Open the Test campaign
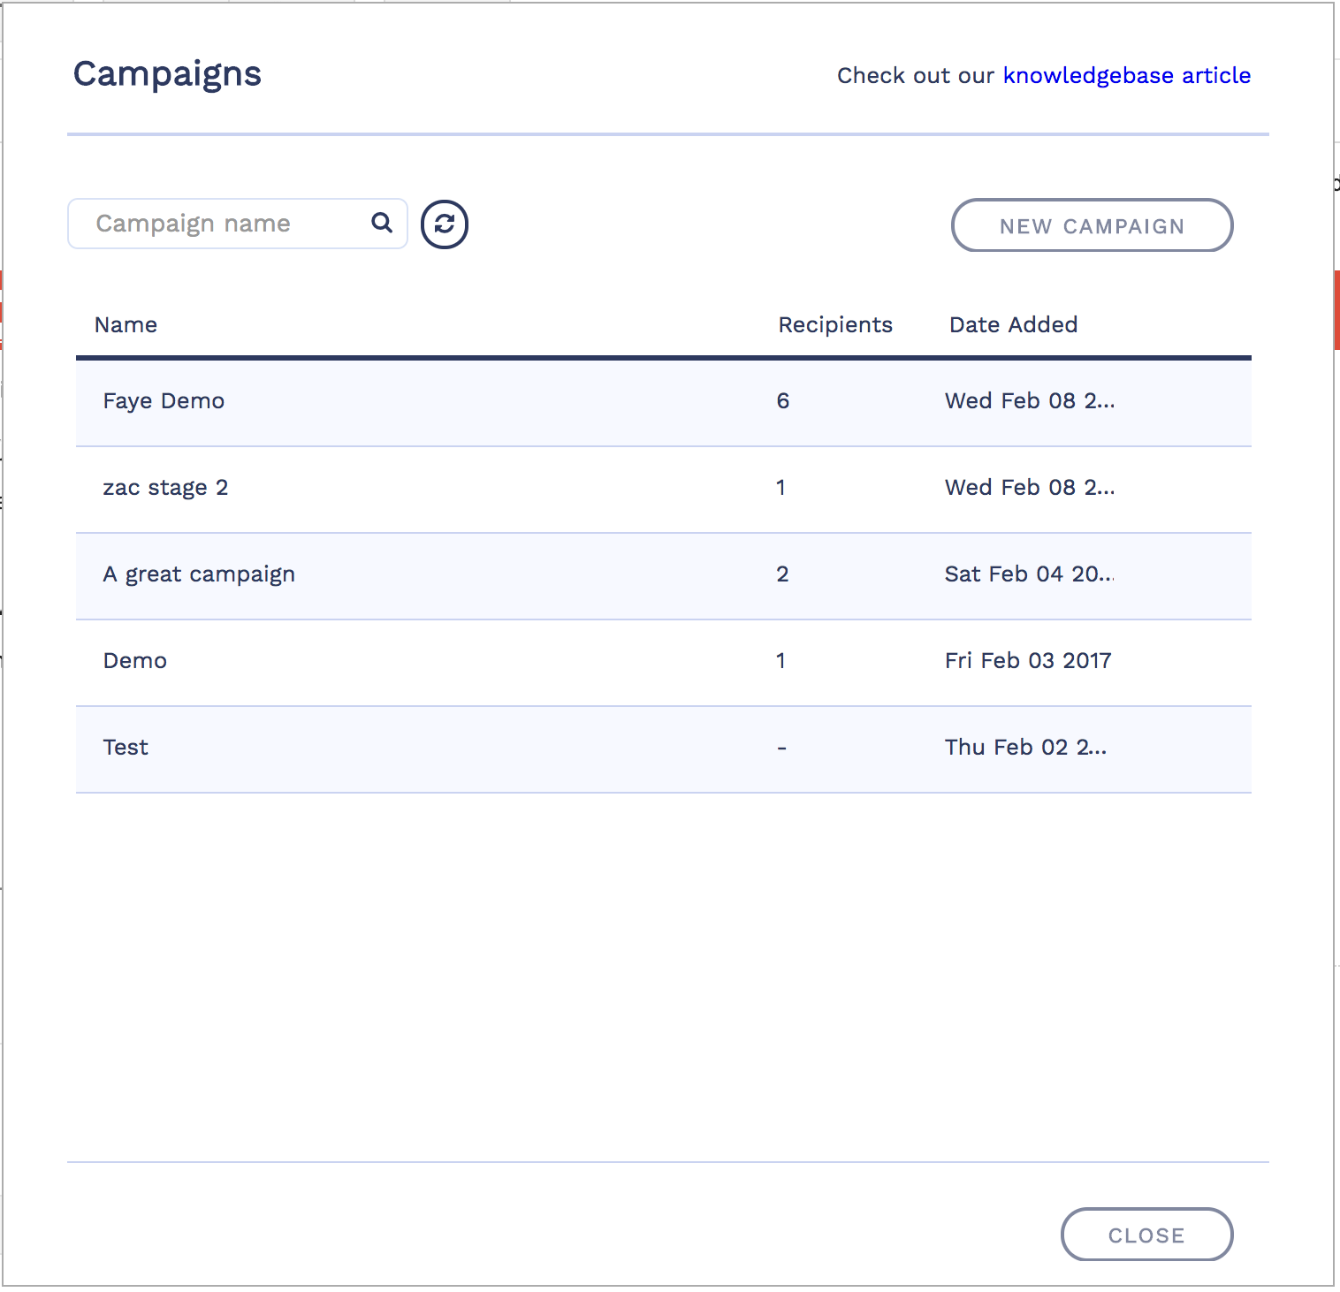The image size is (1340, 1292). point(126,748)
